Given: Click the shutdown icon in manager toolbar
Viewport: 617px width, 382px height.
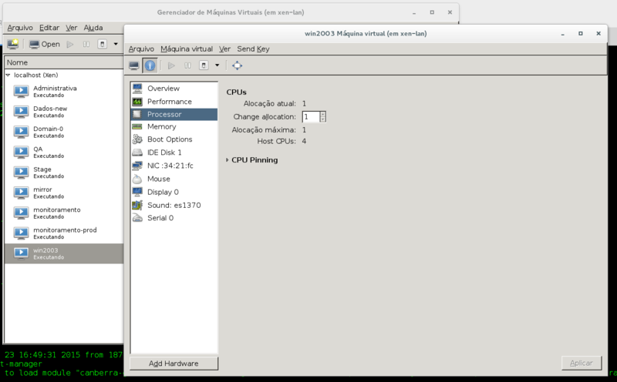Looking at the screenshot, I should click(x=103, y=44).
